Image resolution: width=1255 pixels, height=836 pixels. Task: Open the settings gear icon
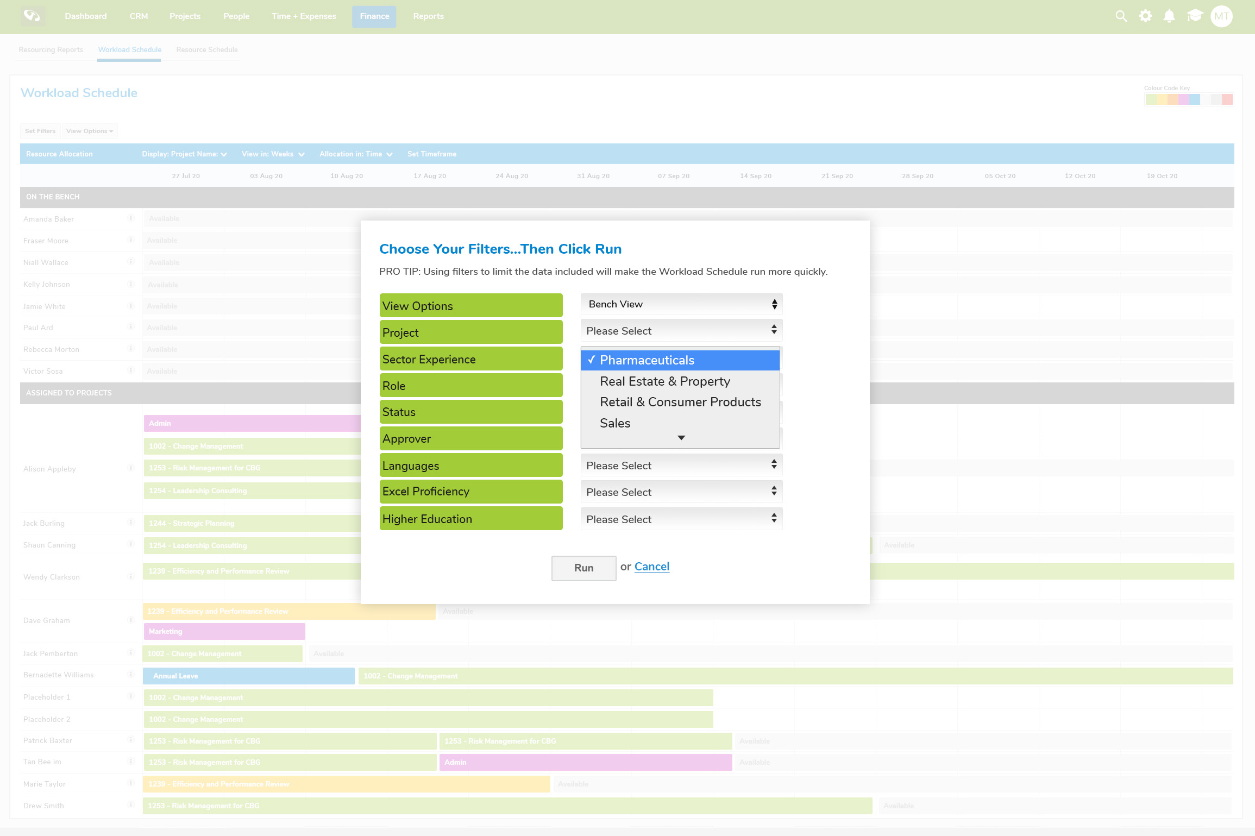(x=1145, y=16)
